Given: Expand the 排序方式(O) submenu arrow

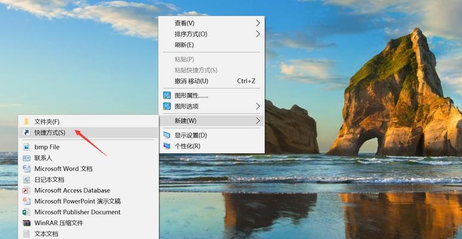Looking at the screenshot, I should 258,34.
